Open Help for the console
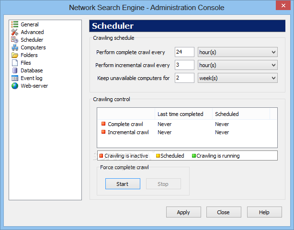294x230 pixels. click(x=264, y=212)
